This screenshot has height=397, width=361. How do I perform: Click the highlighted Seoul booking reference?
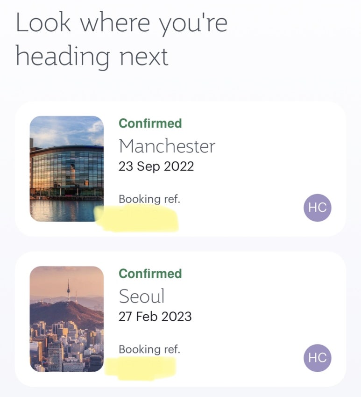pyautogui.click(x=140, y=368)
